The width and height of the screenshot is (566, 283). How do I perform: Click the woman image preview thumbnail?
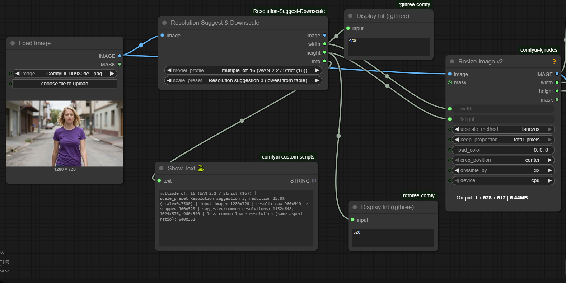tap(65, 133)
